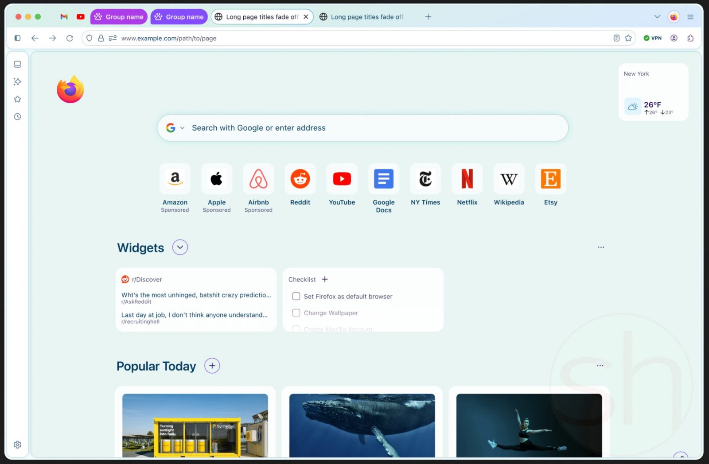Viewport: 709px width, 464px height.
Task: Click the VPN status icon
Action: click(x=652, y=38)
